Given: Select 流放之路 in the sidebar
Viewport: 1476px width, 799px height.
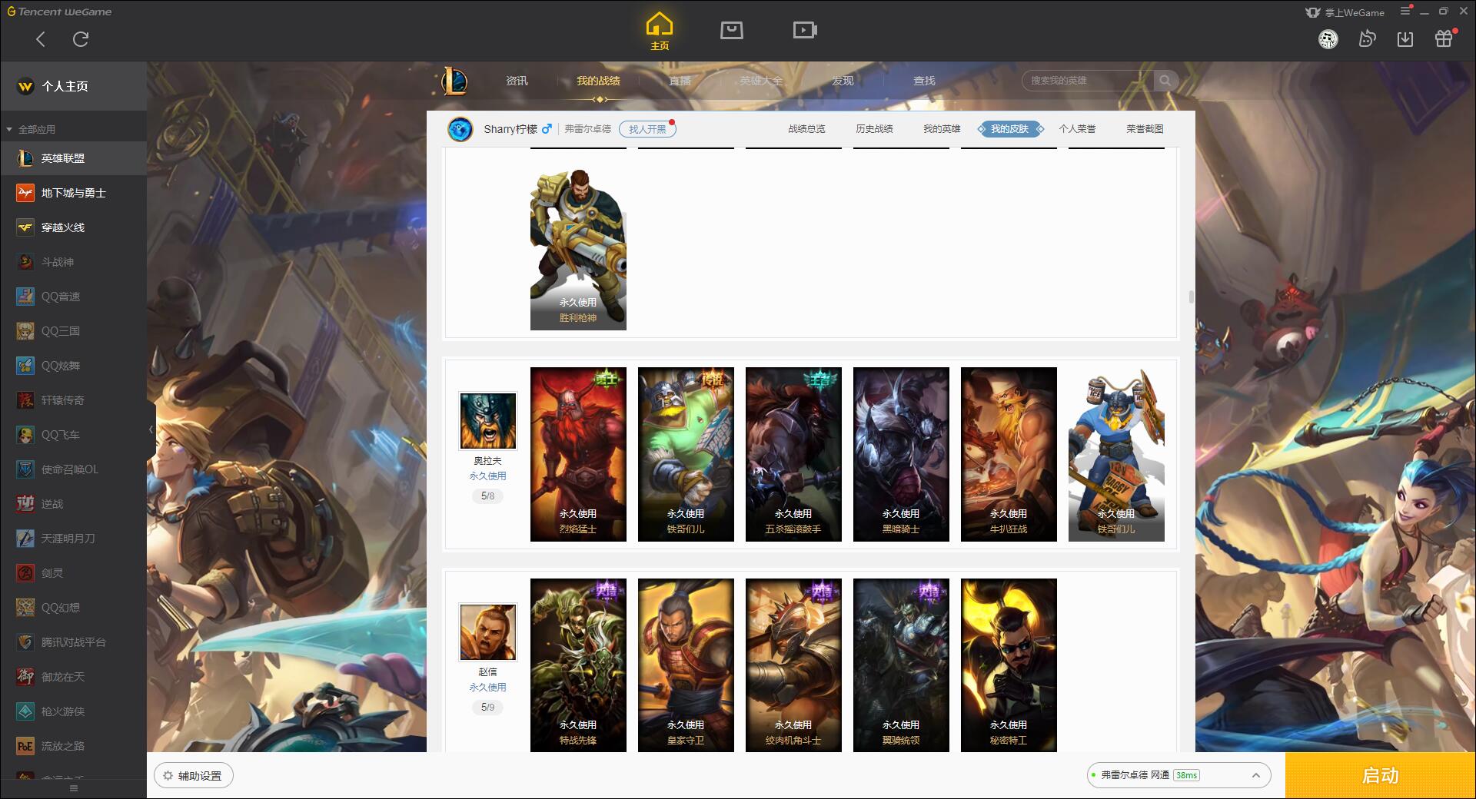Looking at the screenshot, I should [x=73, y=746].
